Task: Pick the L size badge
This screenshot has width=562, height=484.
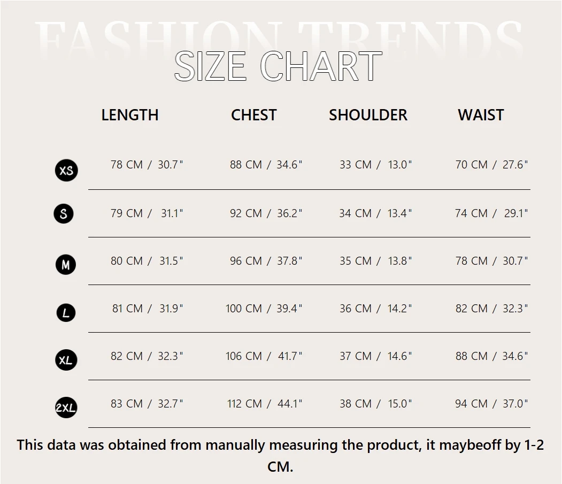Action: coord(66,312)
